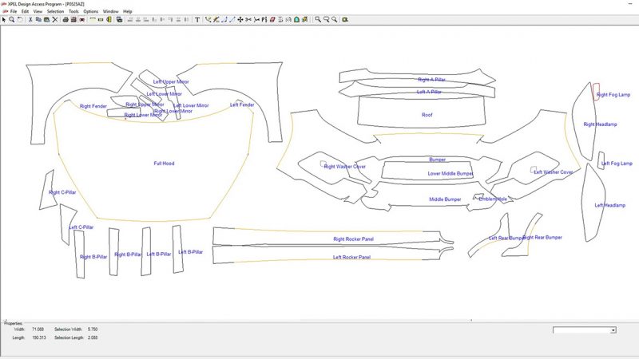Viewport: 639px width, 359px height.
Task: Open the Help menu
Action: (x=128, y=11)
